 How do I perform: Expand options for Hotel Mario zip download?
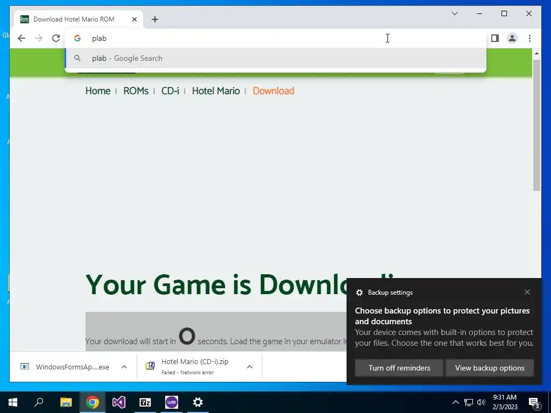click(250, 367)
